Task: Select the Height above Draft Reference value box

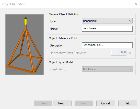Action: 119,53
